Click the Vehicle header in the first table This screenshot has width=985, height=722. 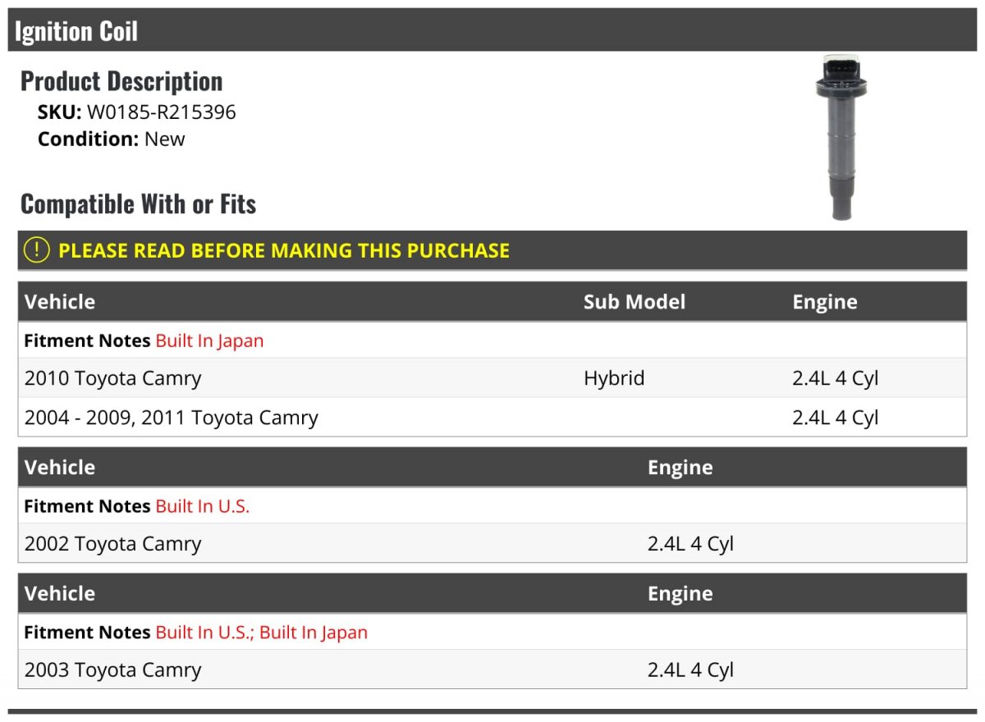(x=60, y=302)
